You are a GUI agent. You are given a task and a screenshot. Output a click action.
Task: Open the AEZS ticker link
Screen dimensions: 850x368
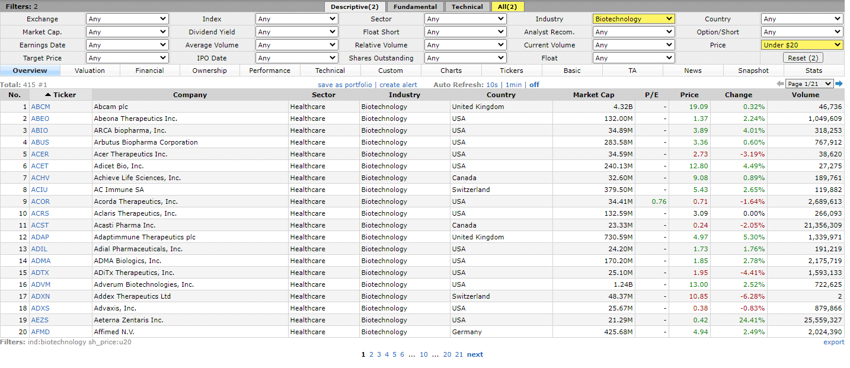pyautogui.click(x=40, y=320)
